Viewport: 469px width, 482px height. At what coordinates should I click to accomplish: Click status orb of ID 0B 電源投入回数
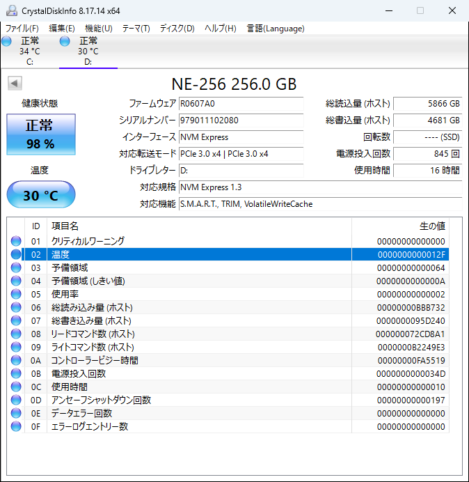tap(16, 373)
